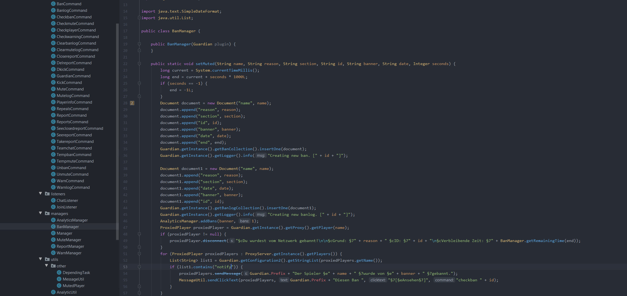
Task: Click the MessageUtil class icon
Action: coord(59,279)
